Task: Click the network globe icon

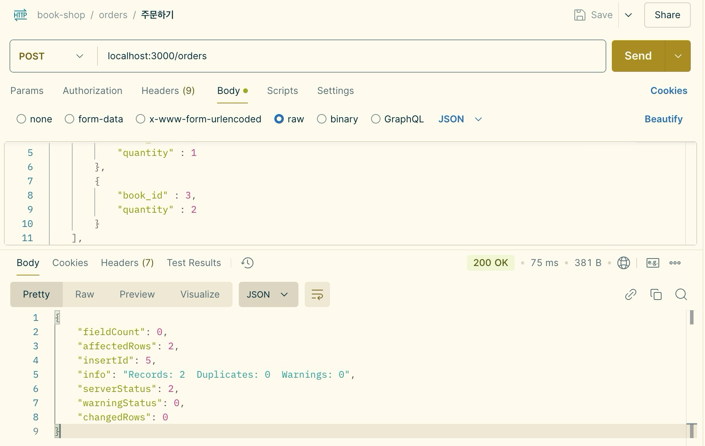Action: coord(624,263)
